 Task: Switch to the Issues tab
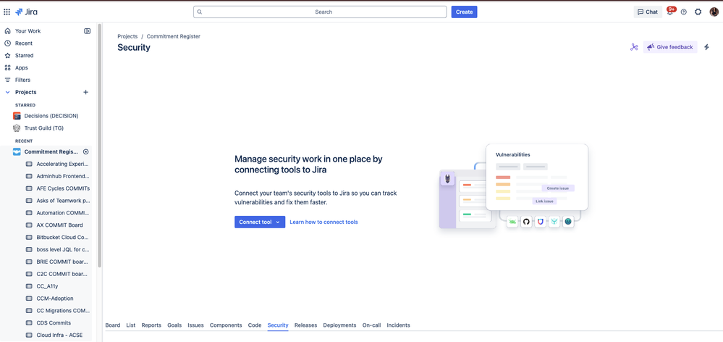coord(195,325)
